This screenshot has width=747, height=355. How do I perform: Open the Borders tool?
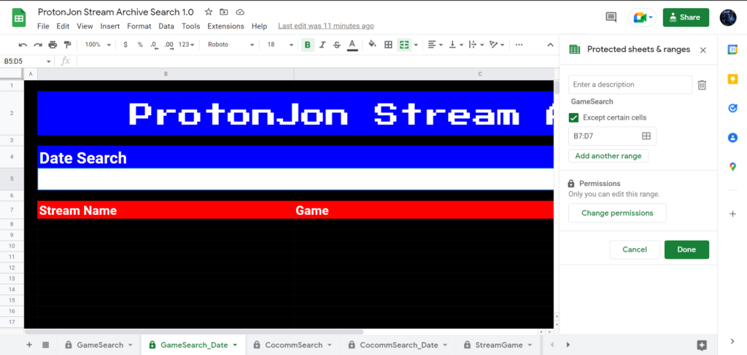pos(388,44)
